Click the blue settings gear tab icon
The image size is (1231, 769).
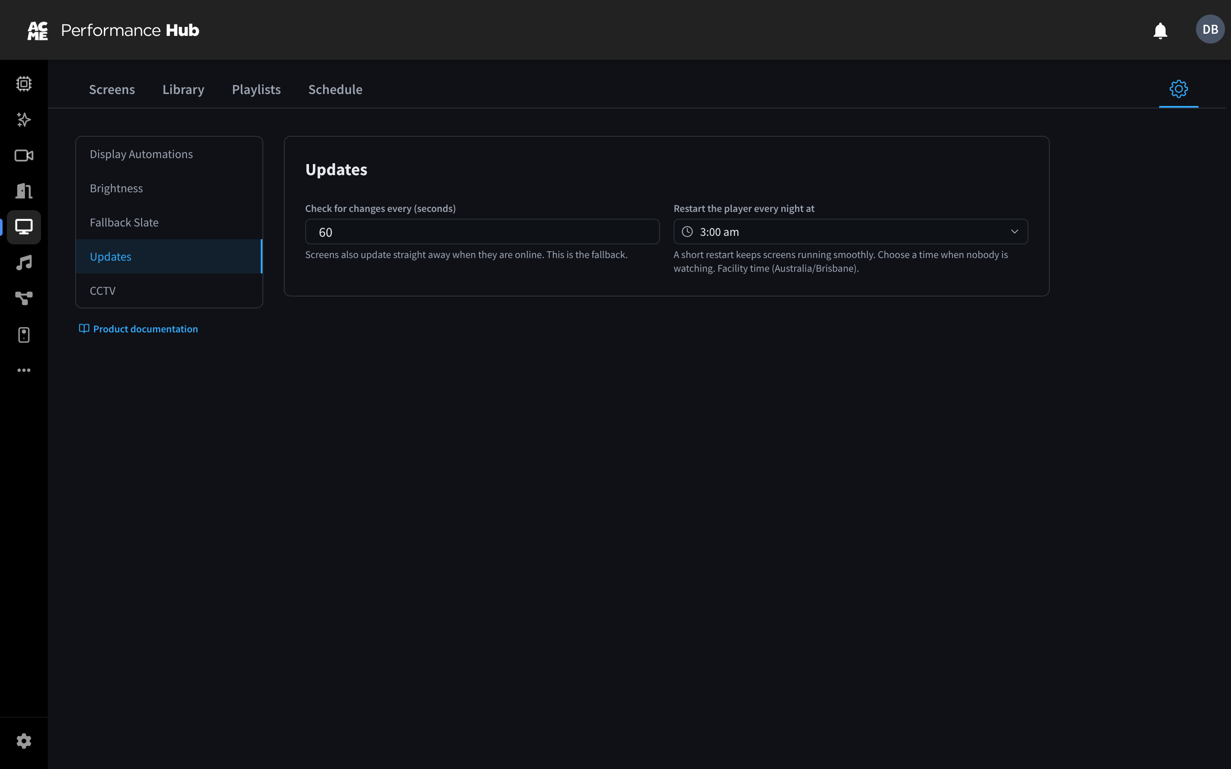point(1178,89)
